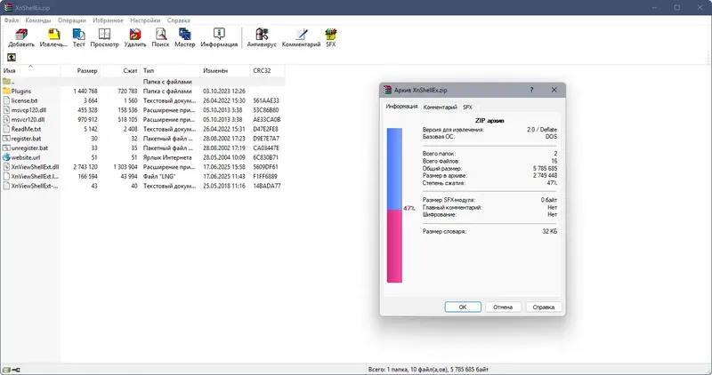Screen dimensions: 712x375
Task: Open the Просмотр (View) tool
Action: [104, 35]
